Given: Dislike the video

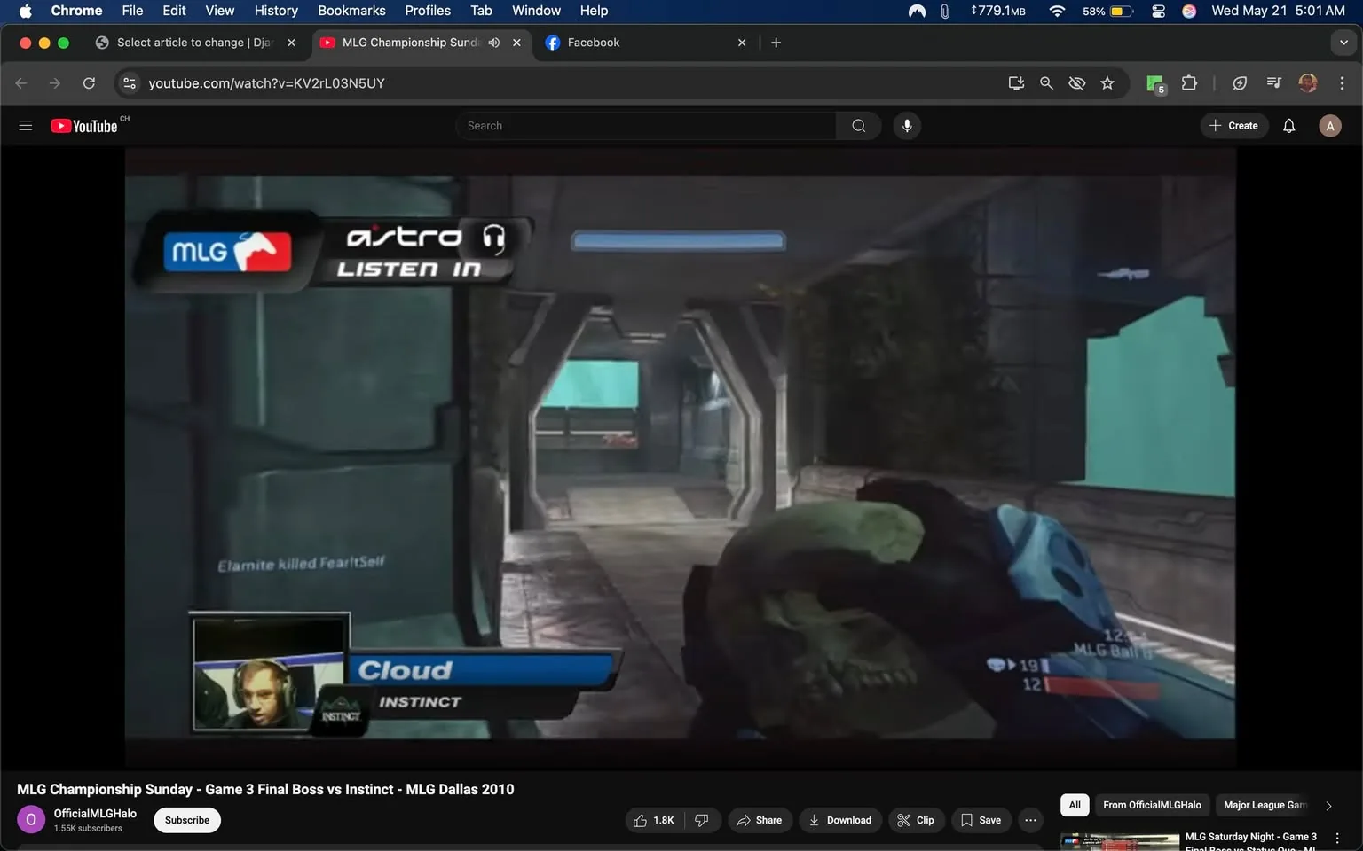Looking at the screenshot, I should click(702, 820).
